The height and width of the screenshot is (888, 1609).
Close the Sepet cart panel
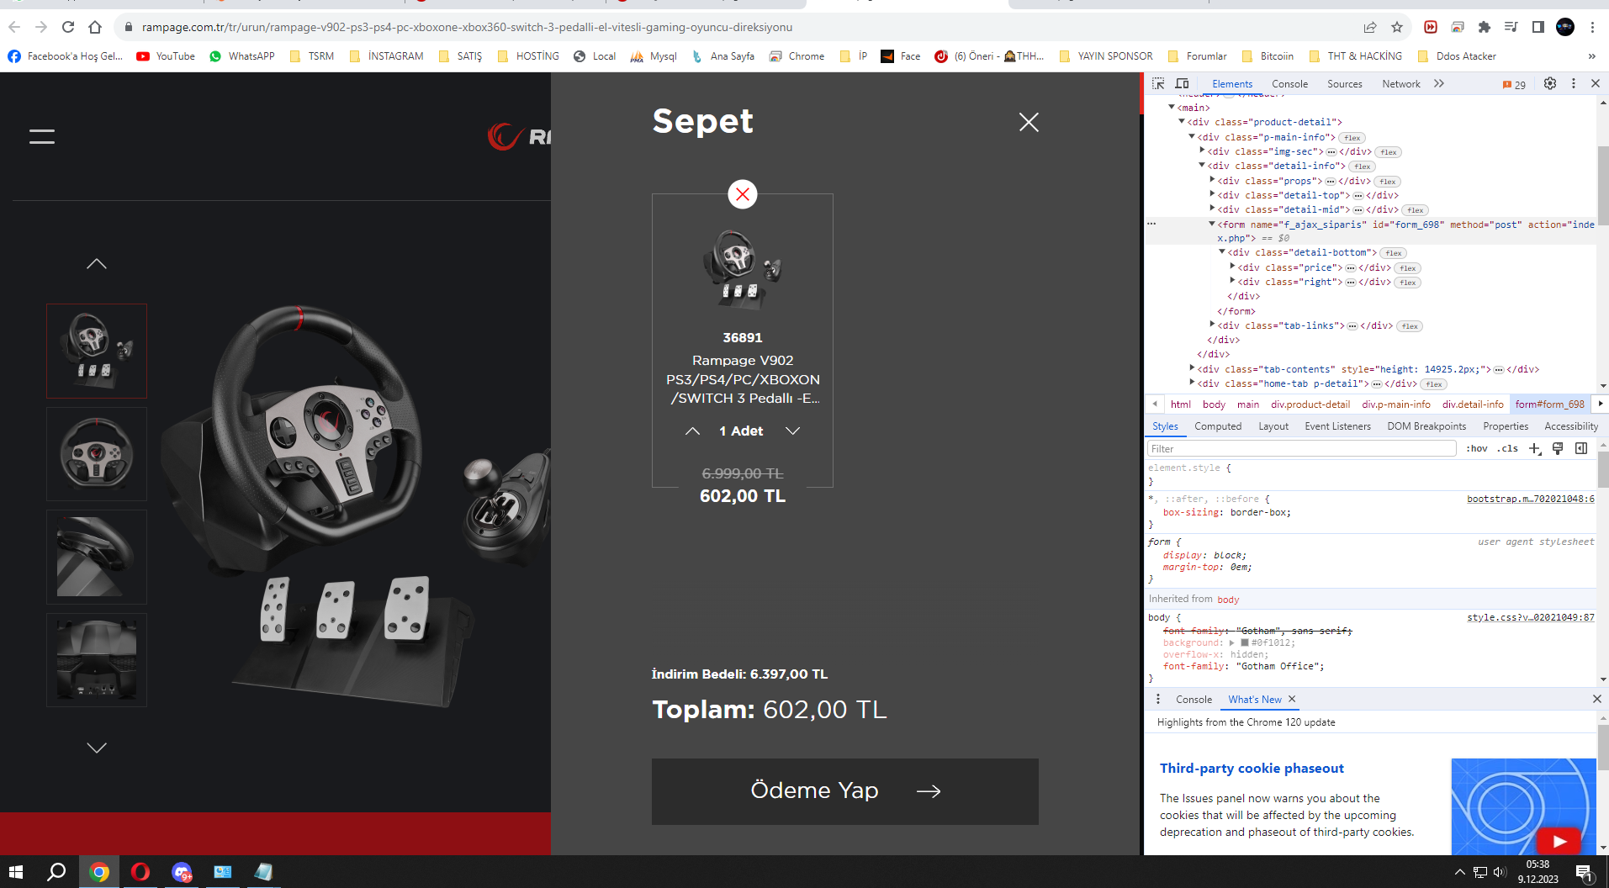click(x=1029, y=122)
